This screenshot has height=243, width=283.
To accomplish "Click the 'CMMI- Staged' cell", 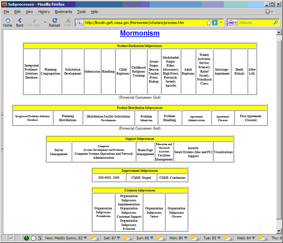I will (141, 178).
